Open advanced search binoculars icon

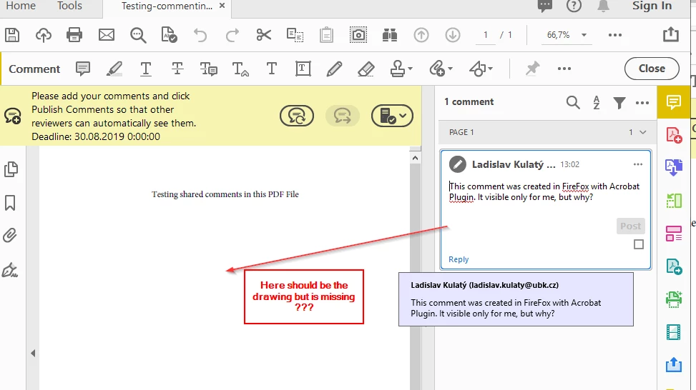point(390,35)
